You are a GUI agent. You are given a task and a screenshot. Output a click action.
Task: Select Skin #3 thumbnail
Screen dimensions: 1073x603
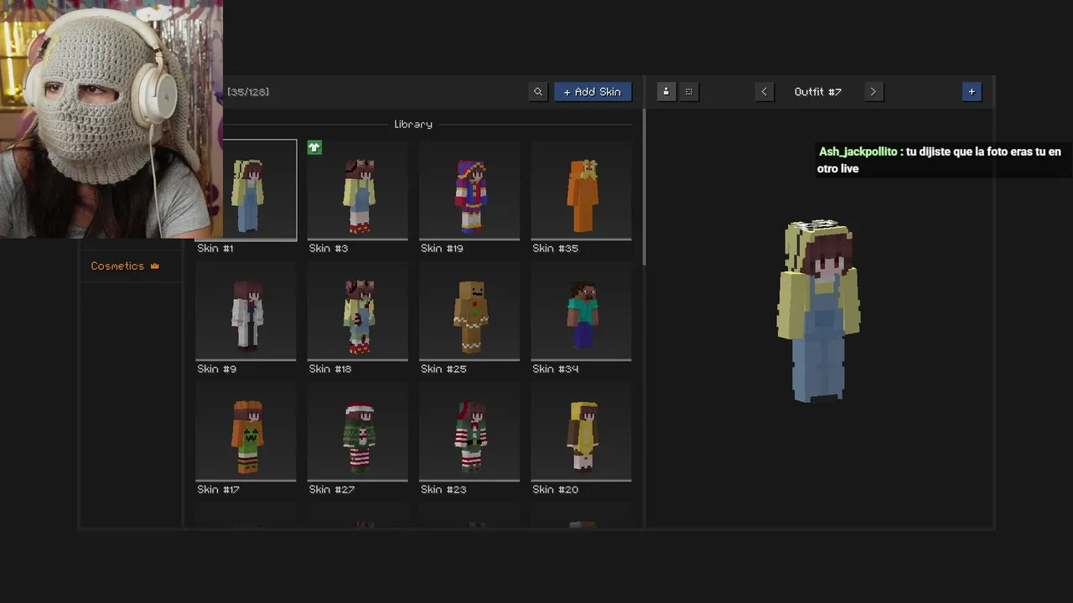358,190
